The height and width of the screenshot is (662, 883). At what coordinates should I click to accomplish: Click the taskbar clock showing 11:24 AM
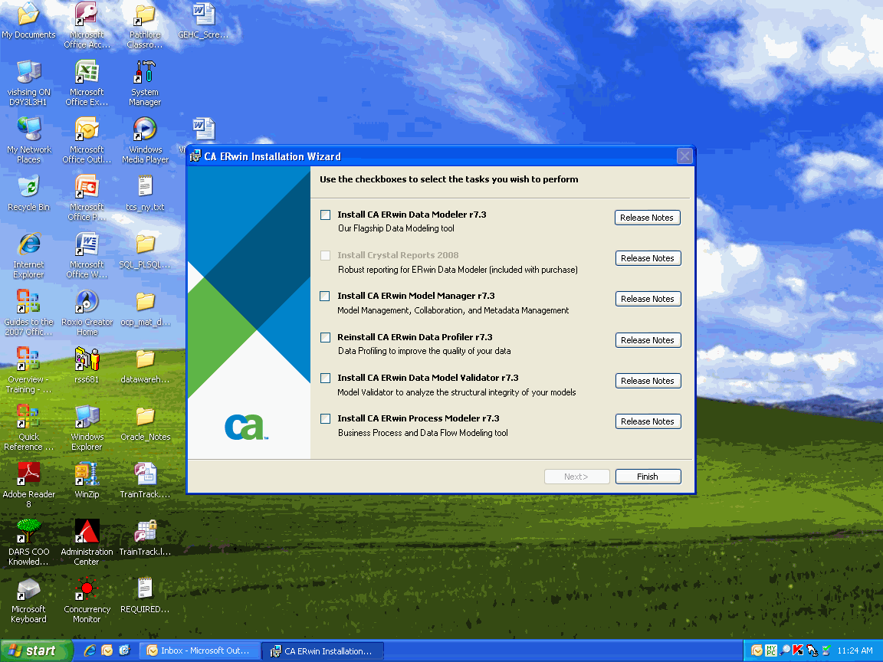pos(855,651)
